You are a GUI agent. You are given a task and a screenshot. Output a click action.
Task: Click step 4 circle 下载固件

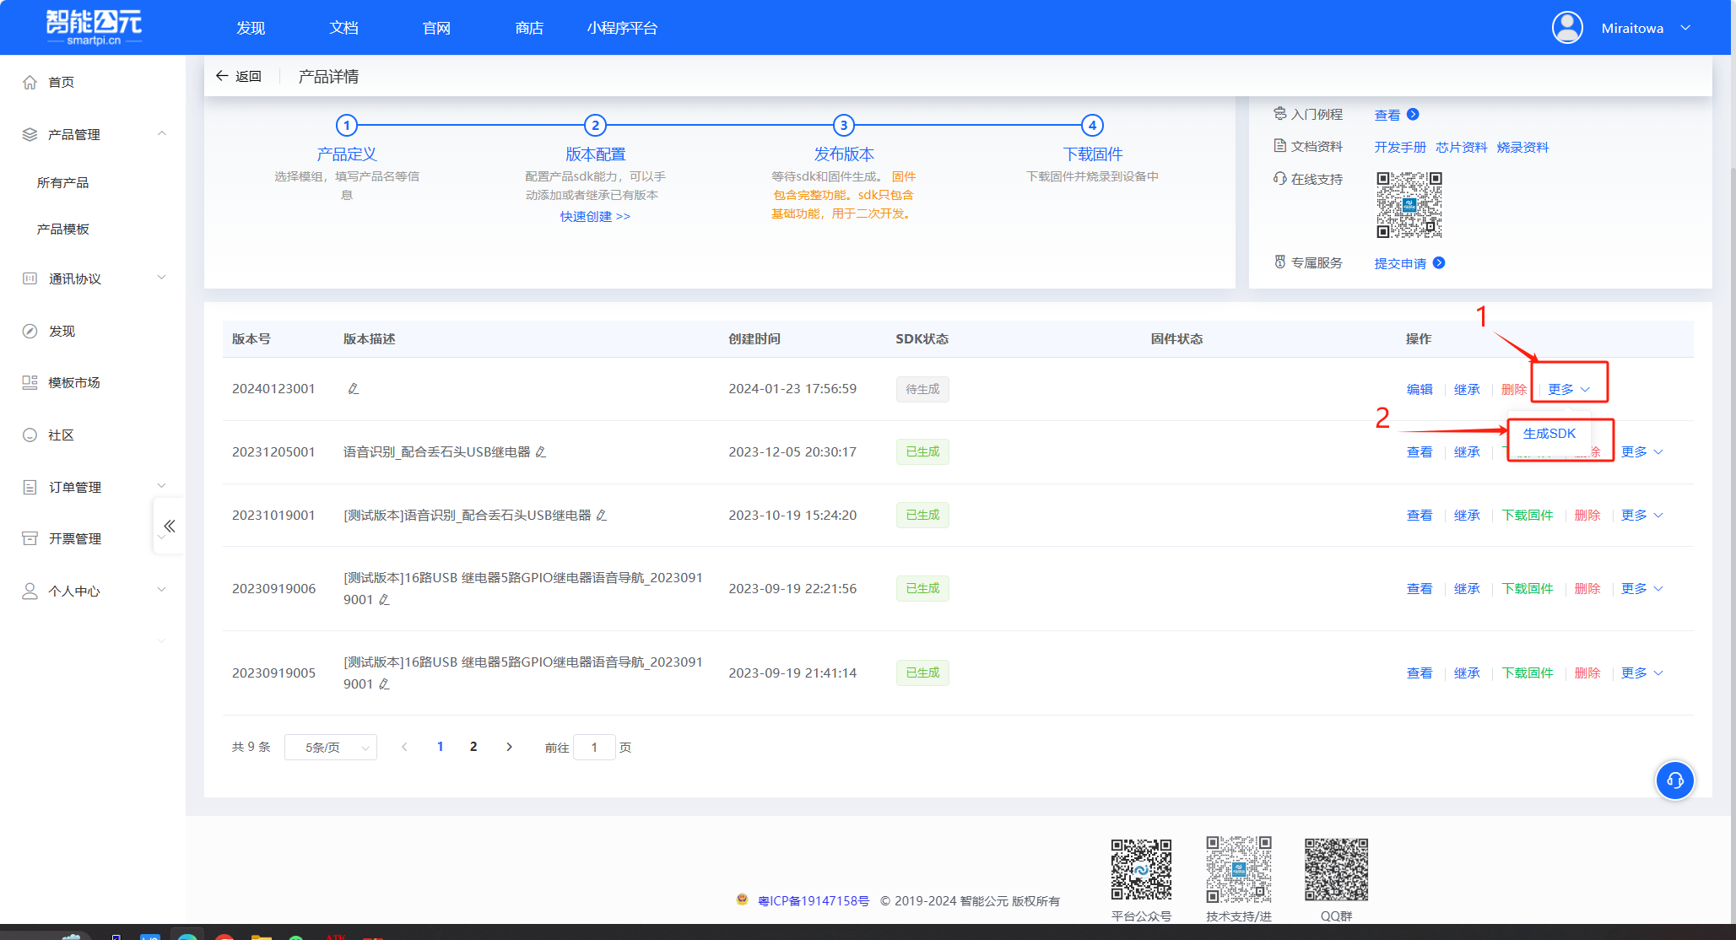pos(1092,125)
